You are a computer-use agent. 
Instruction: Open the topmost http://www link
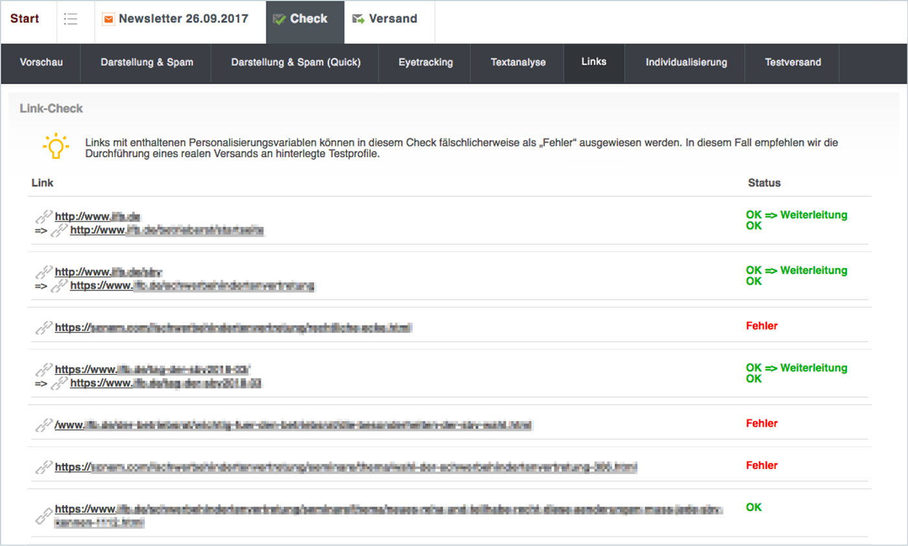click(97, 216)
